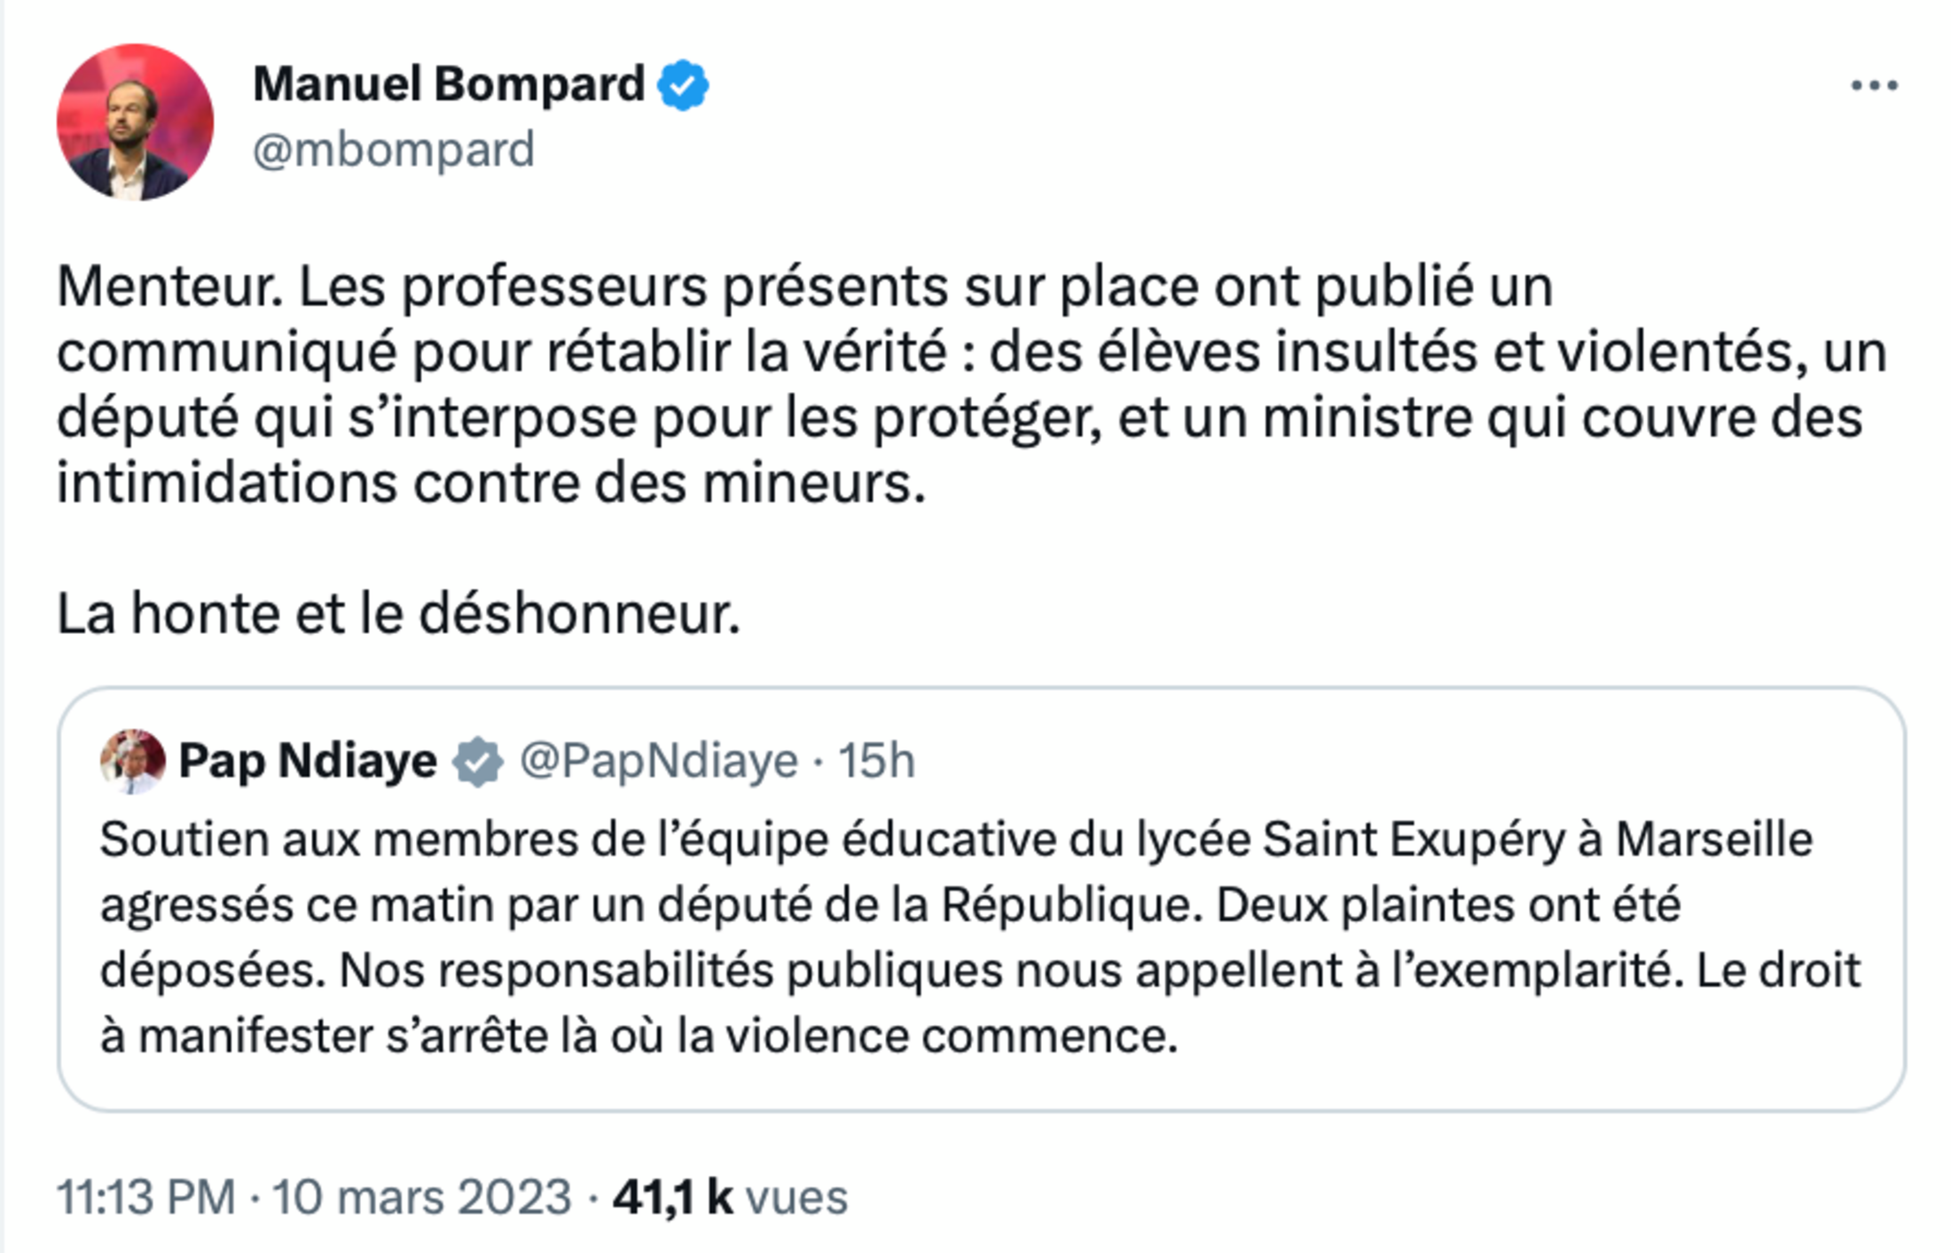The height and width of the screenshot is (1253, 1951).
Task: Click the line "La honte et le déshonneur."
Action: [x=398, y=614]
